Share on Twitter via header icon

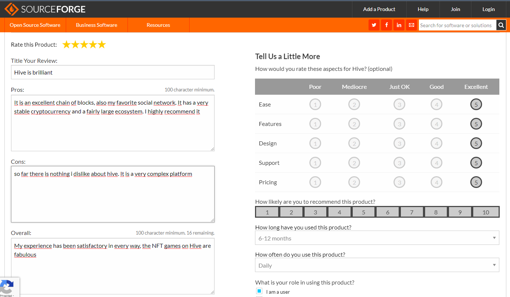[374, 25]
